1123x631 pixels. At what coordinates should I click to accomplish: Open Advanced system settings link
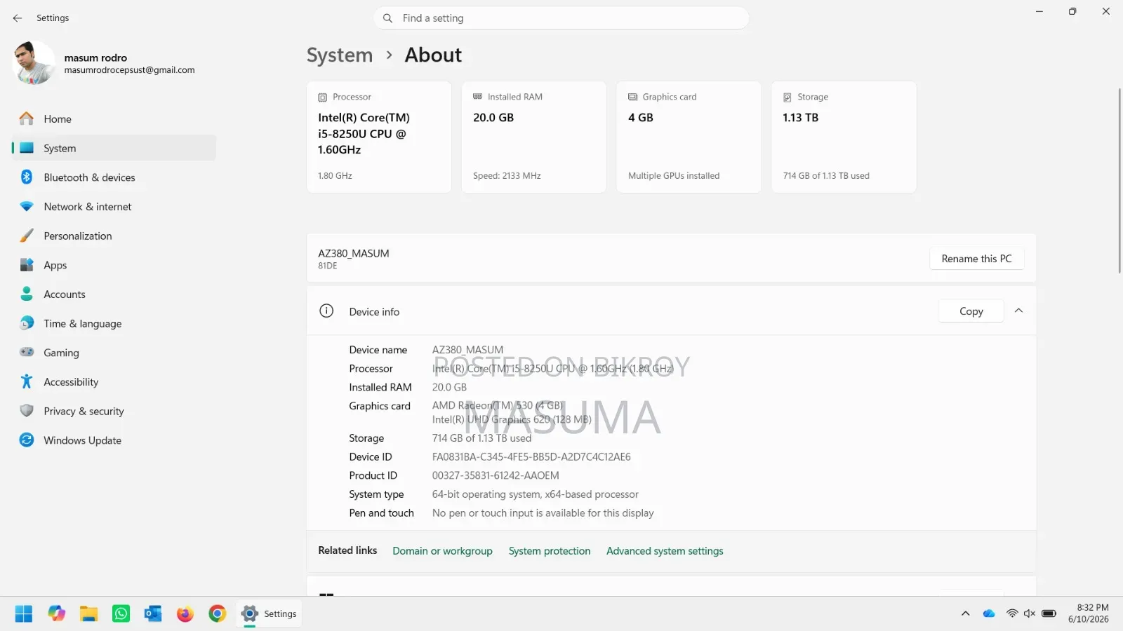(665, 551)
